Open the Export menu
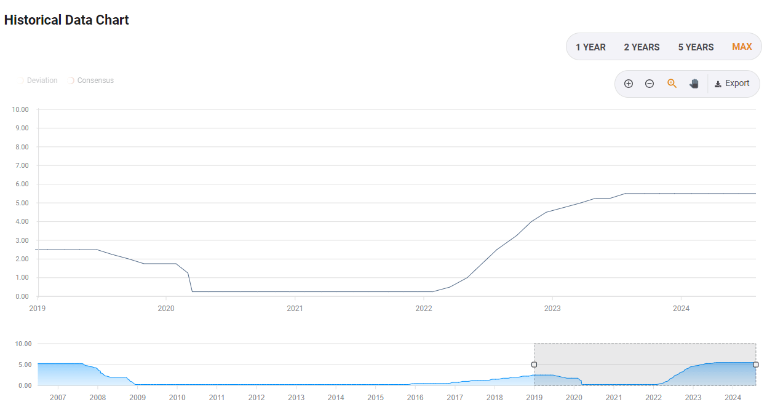Viewport: 767px width, 418px height. tap(733, 83)
